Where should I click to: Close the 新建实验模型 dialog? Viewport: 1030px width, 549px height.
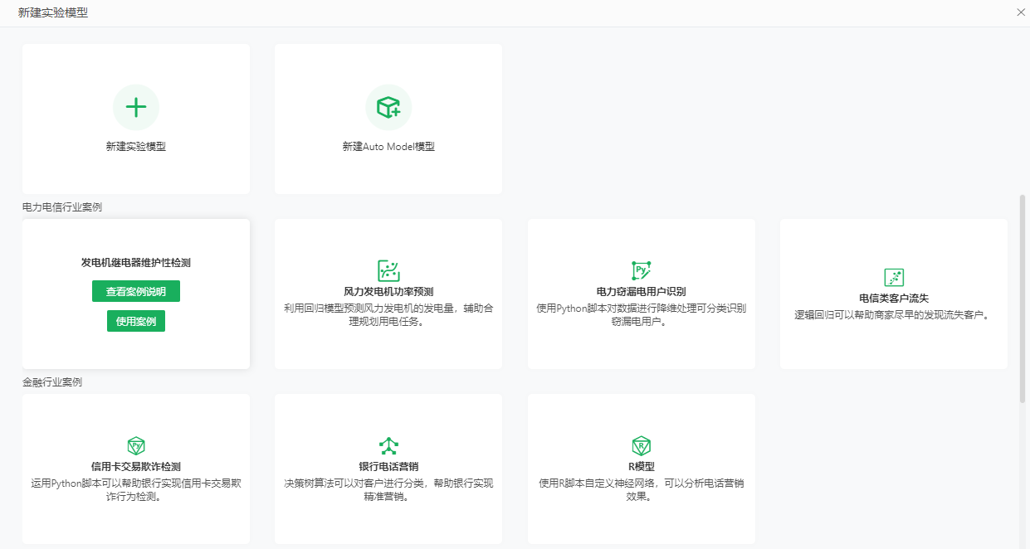coord(1020,12)
